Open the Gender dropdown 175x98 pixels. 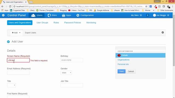[66, 73]
